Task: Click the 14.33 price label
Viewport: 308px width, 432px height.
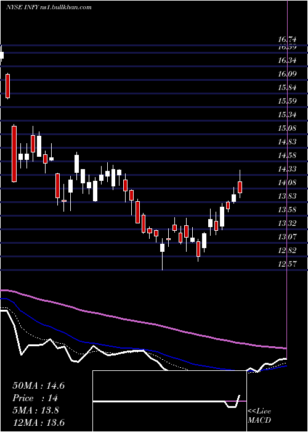Action: click(x=288, y=168)
